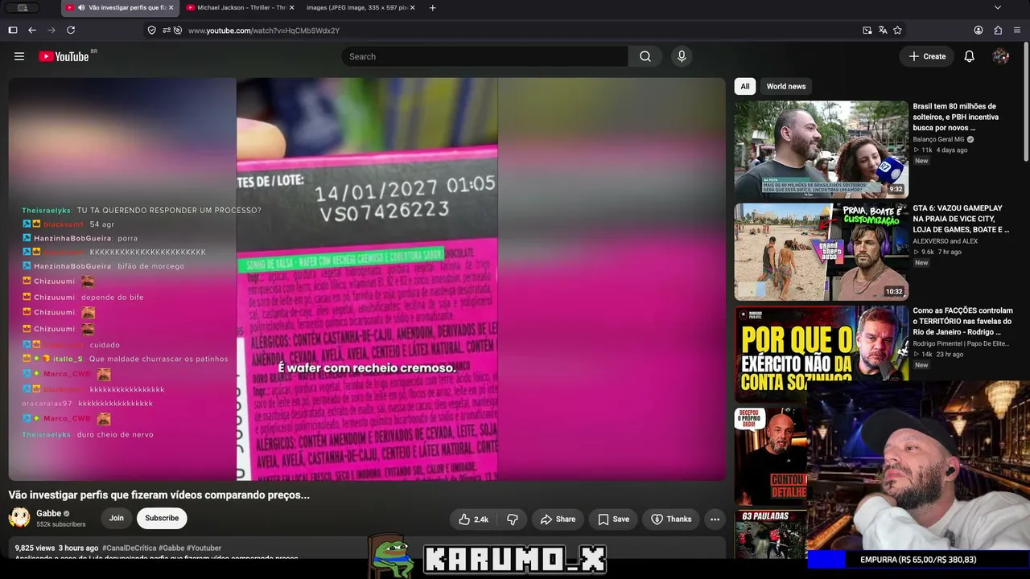Open YouTube notifications bell
The width and height of the screenshot is (1030, 579).
click(x=970, y=56)
